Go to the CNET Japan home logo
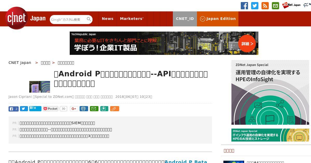The image size is (311, 163). tap(25, 18)
